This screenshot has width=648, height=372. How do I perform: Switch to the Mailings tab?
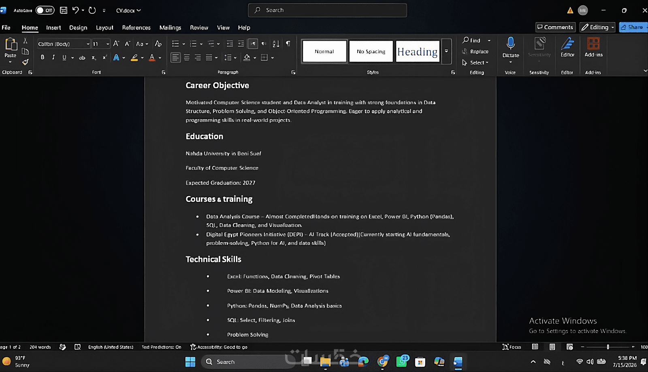(x=170, y=27)
